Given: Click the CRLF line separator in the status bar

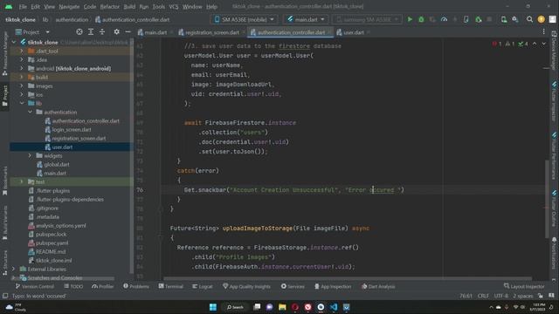Looking at the screenshot, I should click(483, 296).
